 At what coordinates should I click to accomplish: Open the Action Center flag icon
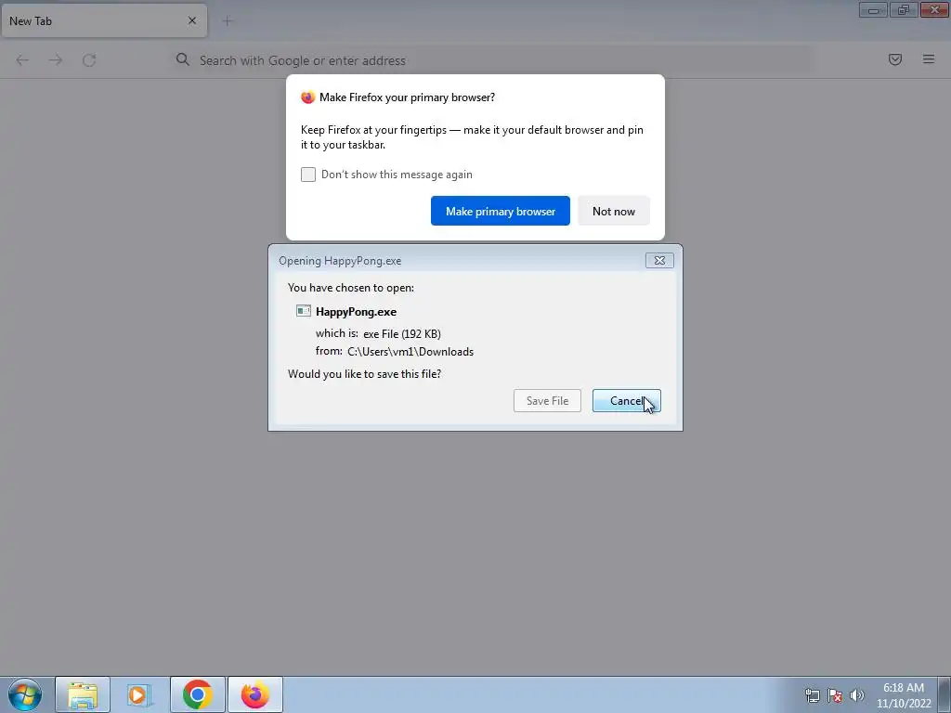[x=835, y=695]
